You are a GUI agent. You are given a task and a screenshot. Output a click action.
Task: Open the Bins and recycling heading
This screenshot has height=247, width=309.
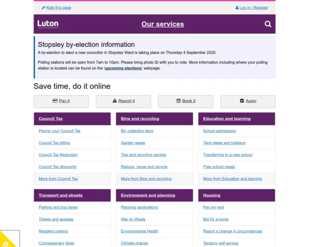pos(140,119)
